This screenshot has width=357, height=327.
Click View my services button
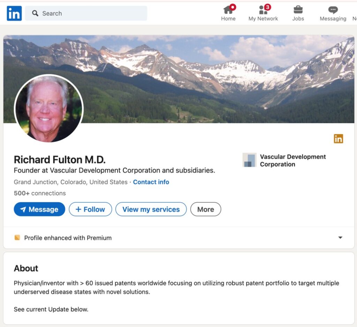(151, 209)
